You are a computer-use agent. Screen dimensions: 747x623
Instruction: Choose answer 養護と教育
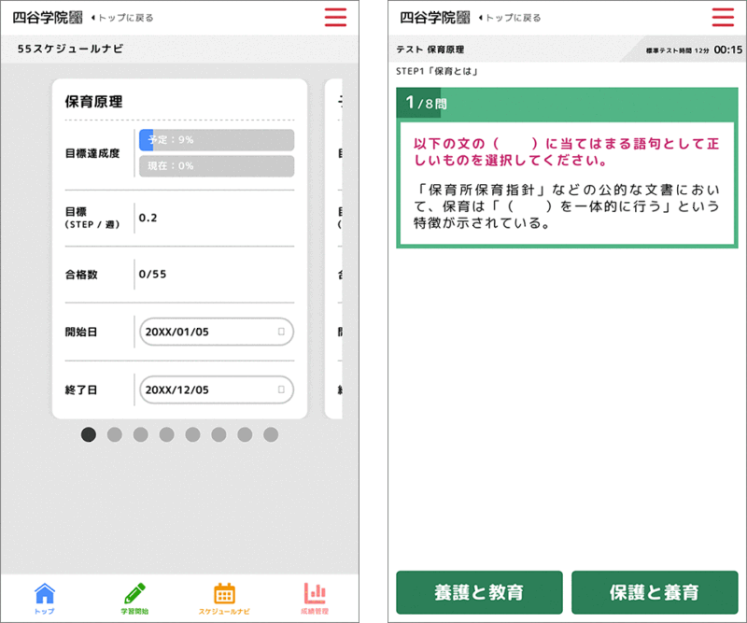(x=479, y=592)
